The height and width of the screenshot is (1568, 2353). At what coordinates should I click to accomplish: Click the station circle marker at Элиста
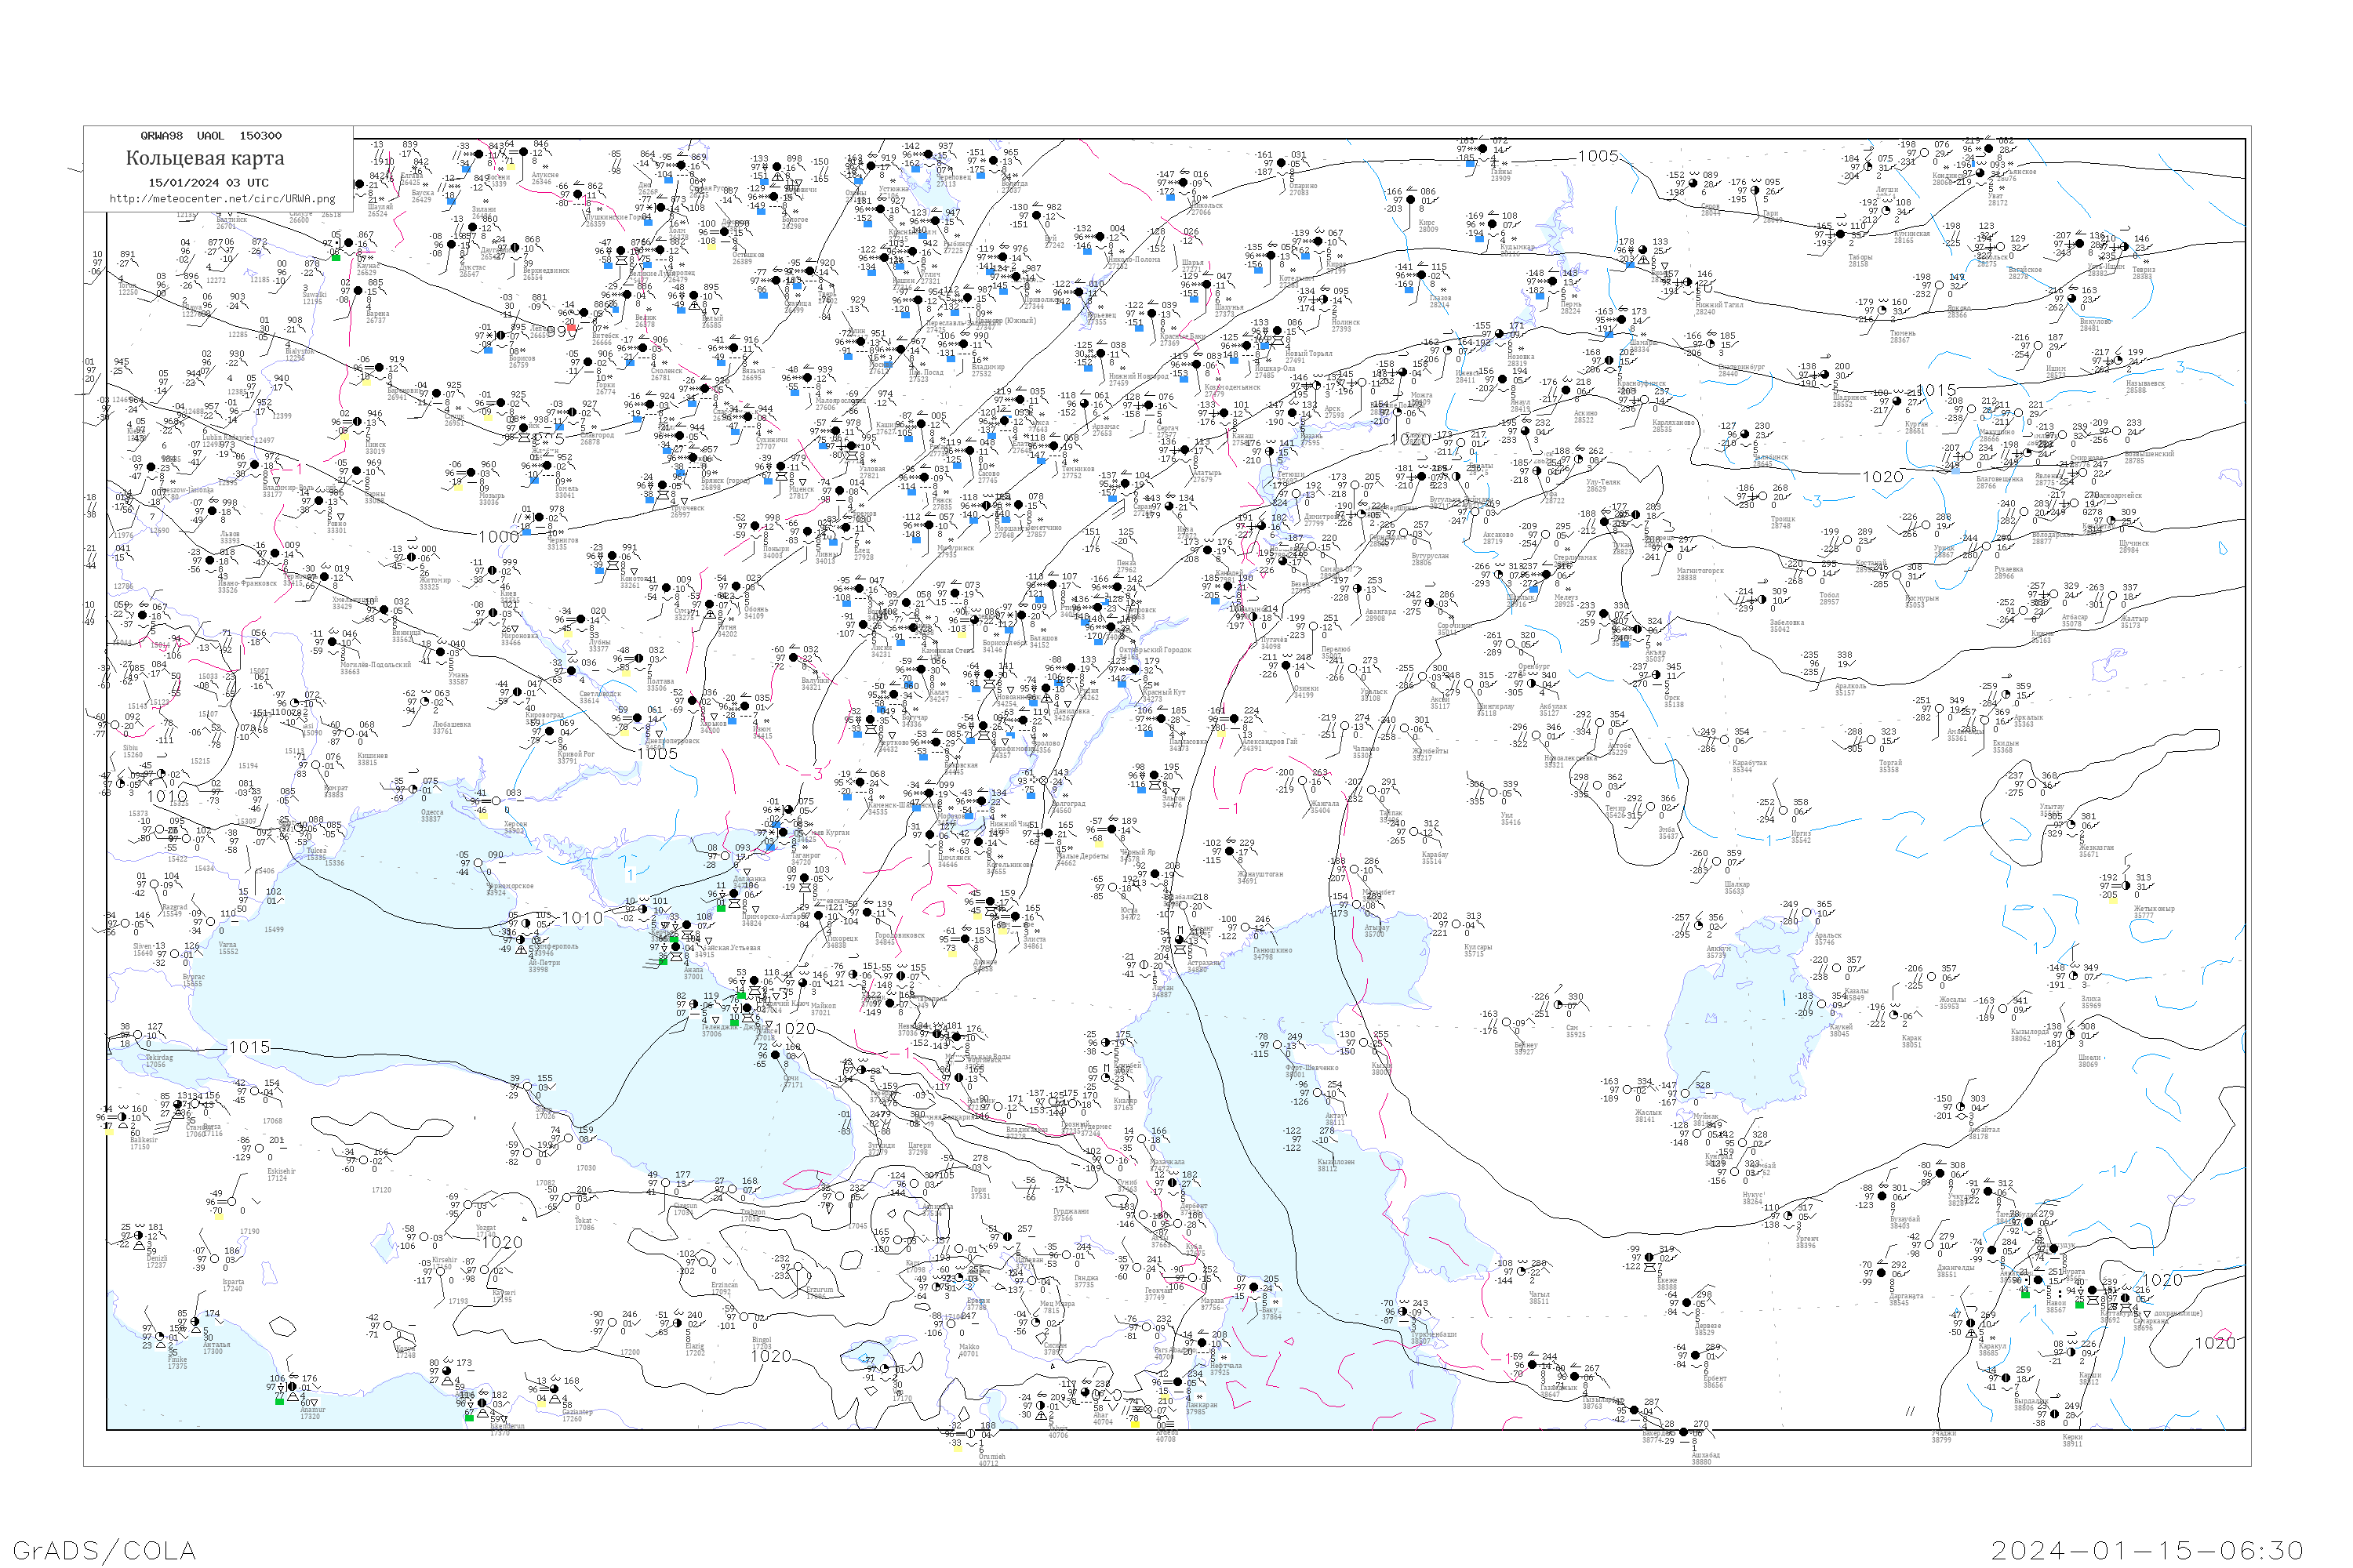coord(1017,917)
